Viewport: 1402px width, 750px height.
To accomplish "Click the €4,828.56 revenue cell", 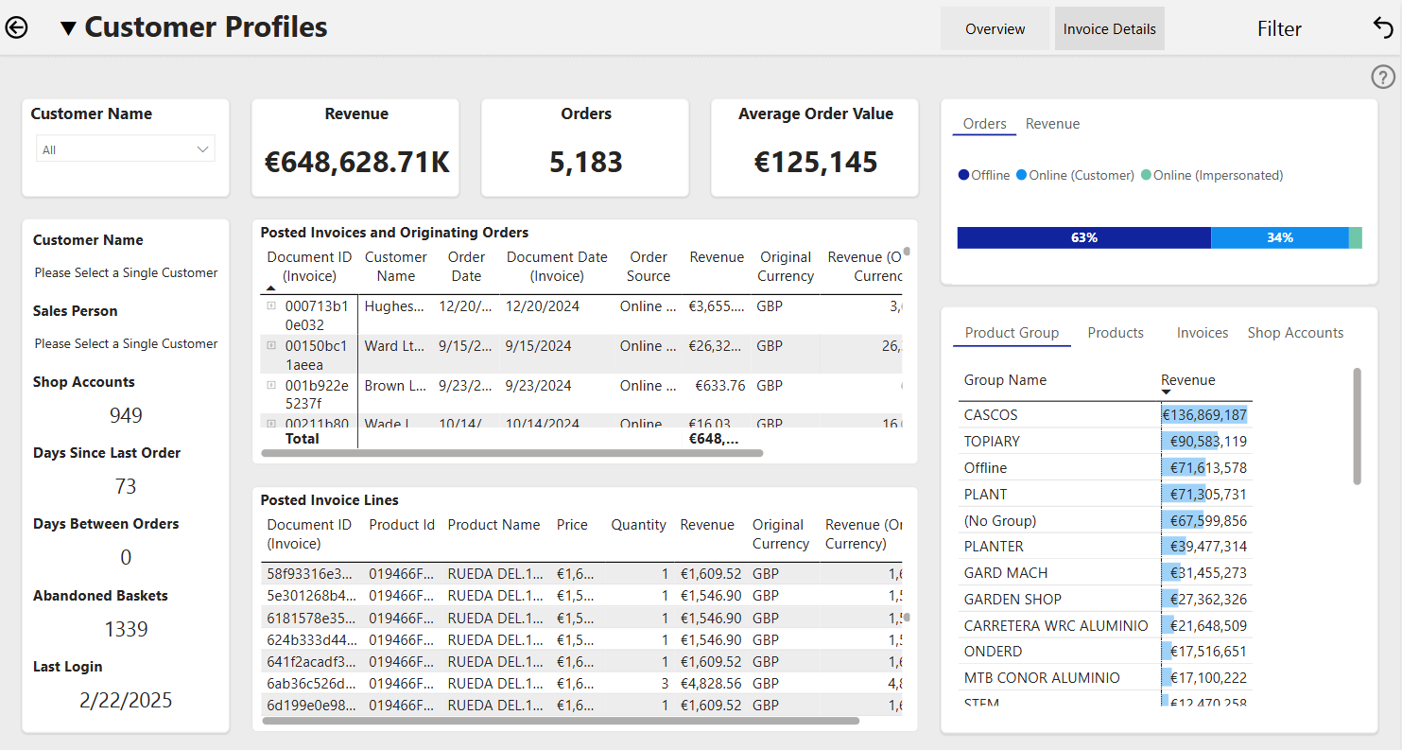I will [711, 683].
